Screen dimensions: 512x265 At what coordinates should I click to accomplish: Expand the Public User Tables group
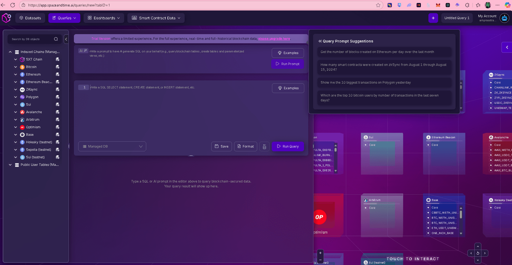click(10, 165)
